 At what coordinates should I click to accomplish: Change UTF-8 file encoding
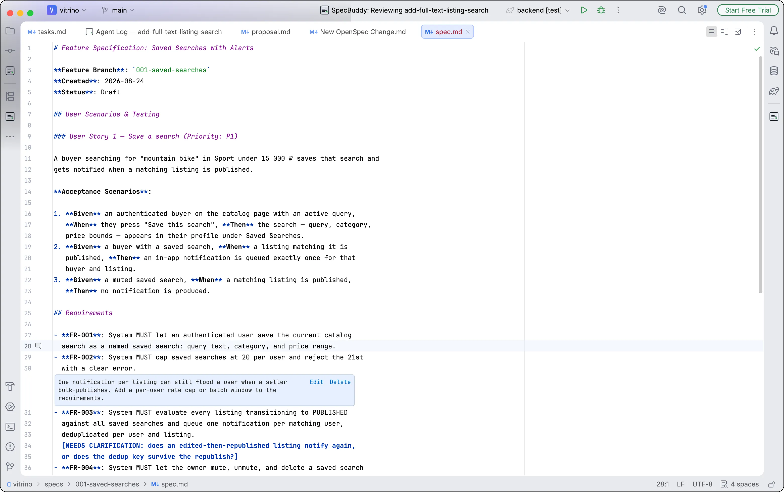click(x=702, y=484)
